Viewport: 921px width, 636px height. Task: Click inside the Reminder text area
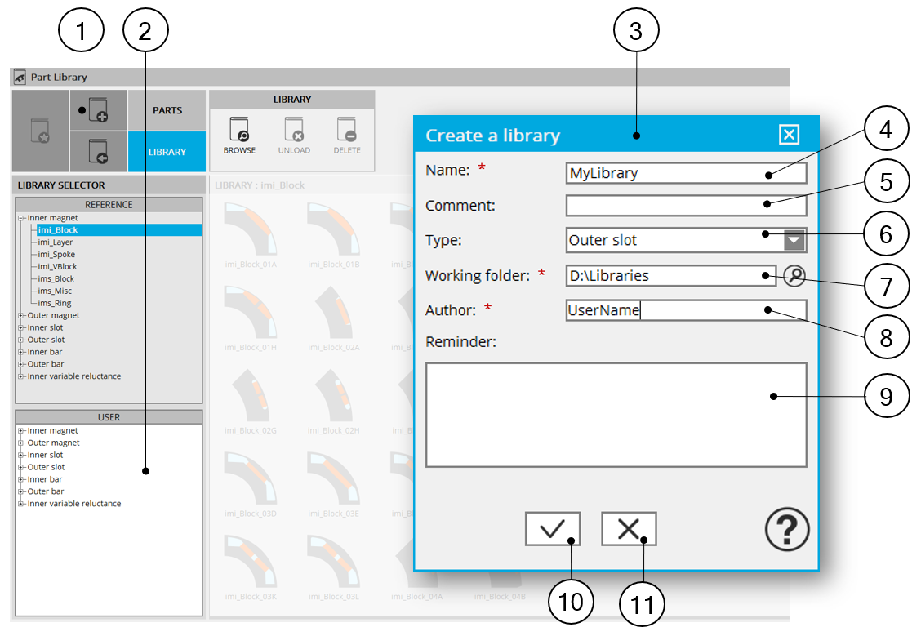click(616, 415)
